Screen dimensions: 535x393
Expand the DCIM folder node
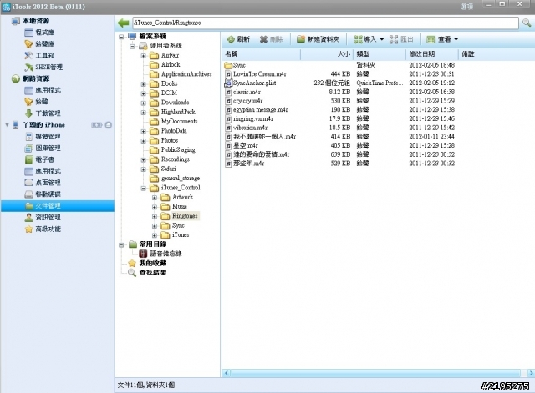click(x=144, y=93)
